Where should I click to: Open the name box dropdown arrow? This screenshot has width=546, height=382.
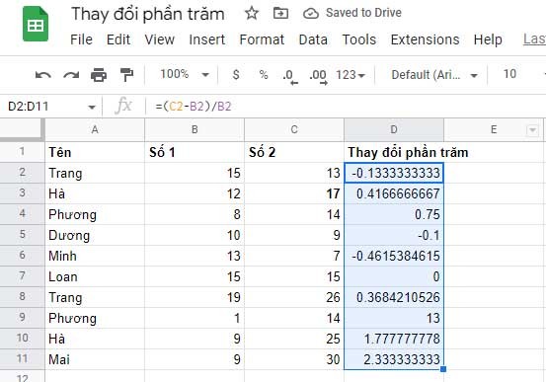[x=92, y=107]
